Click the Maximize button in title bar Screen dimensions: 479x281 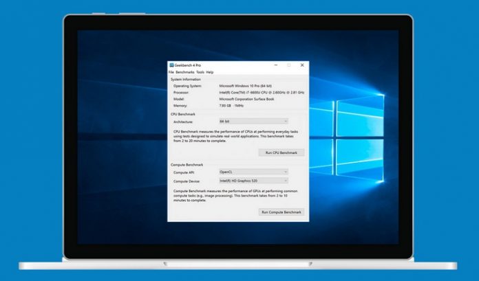click(x=289, y=65)
